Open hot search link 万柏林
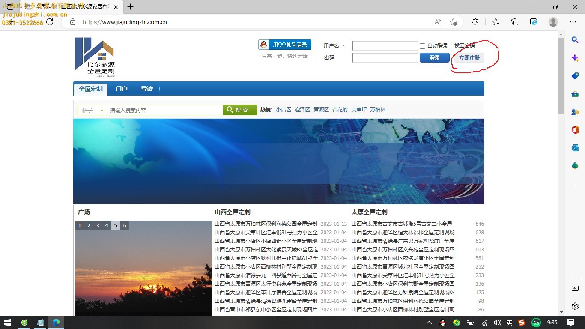The image size is (585, 329). tap(378, 110)
